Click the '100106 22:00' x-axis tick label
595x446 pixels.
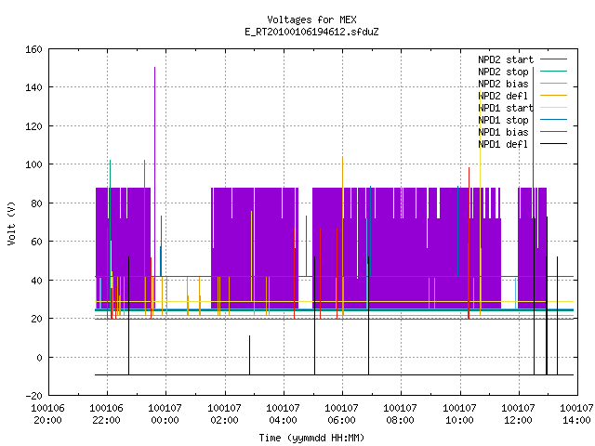107,414
